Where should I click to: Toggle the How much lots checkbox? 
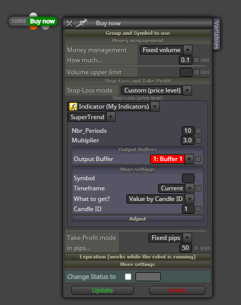[197, 60]
